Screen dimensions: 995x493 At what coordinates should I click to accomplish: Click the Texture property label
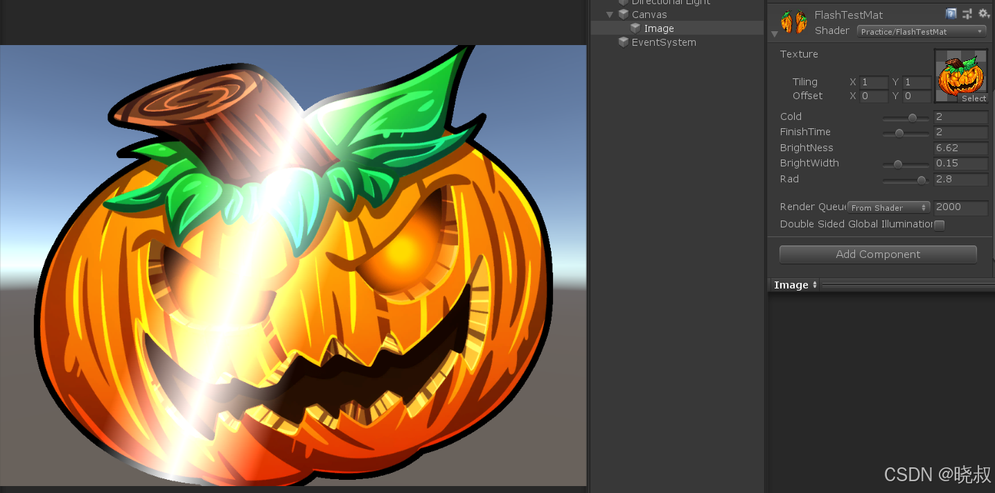pos(799,54)
